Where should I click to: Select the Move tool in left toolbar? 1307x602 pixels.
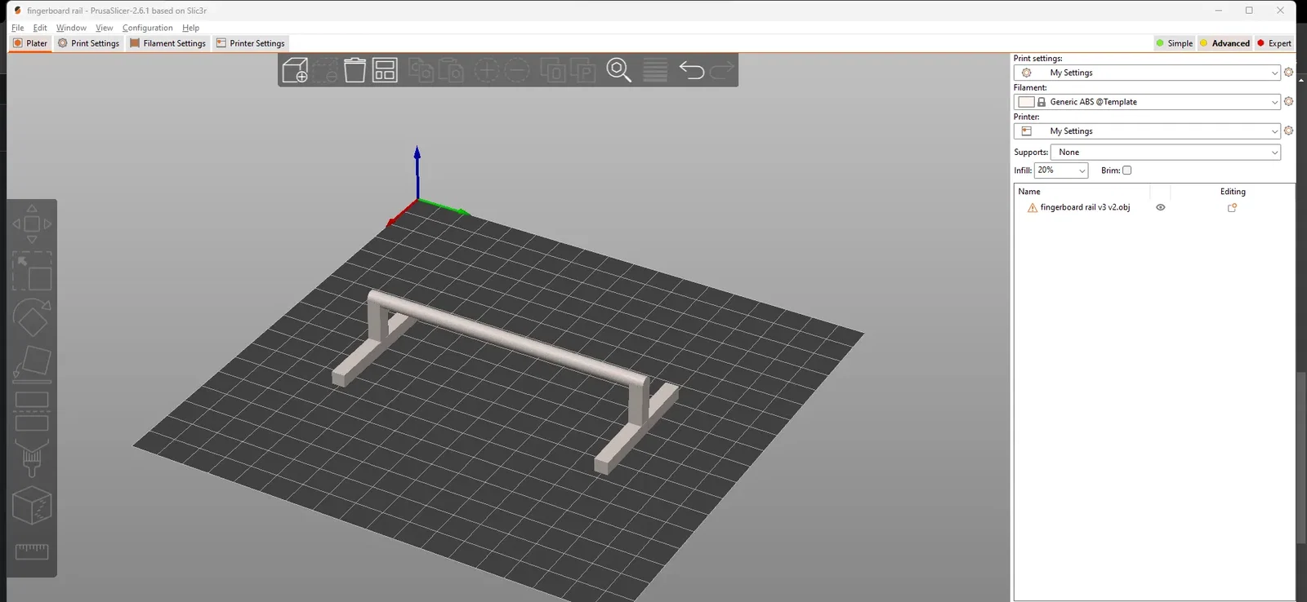point(32,224)
